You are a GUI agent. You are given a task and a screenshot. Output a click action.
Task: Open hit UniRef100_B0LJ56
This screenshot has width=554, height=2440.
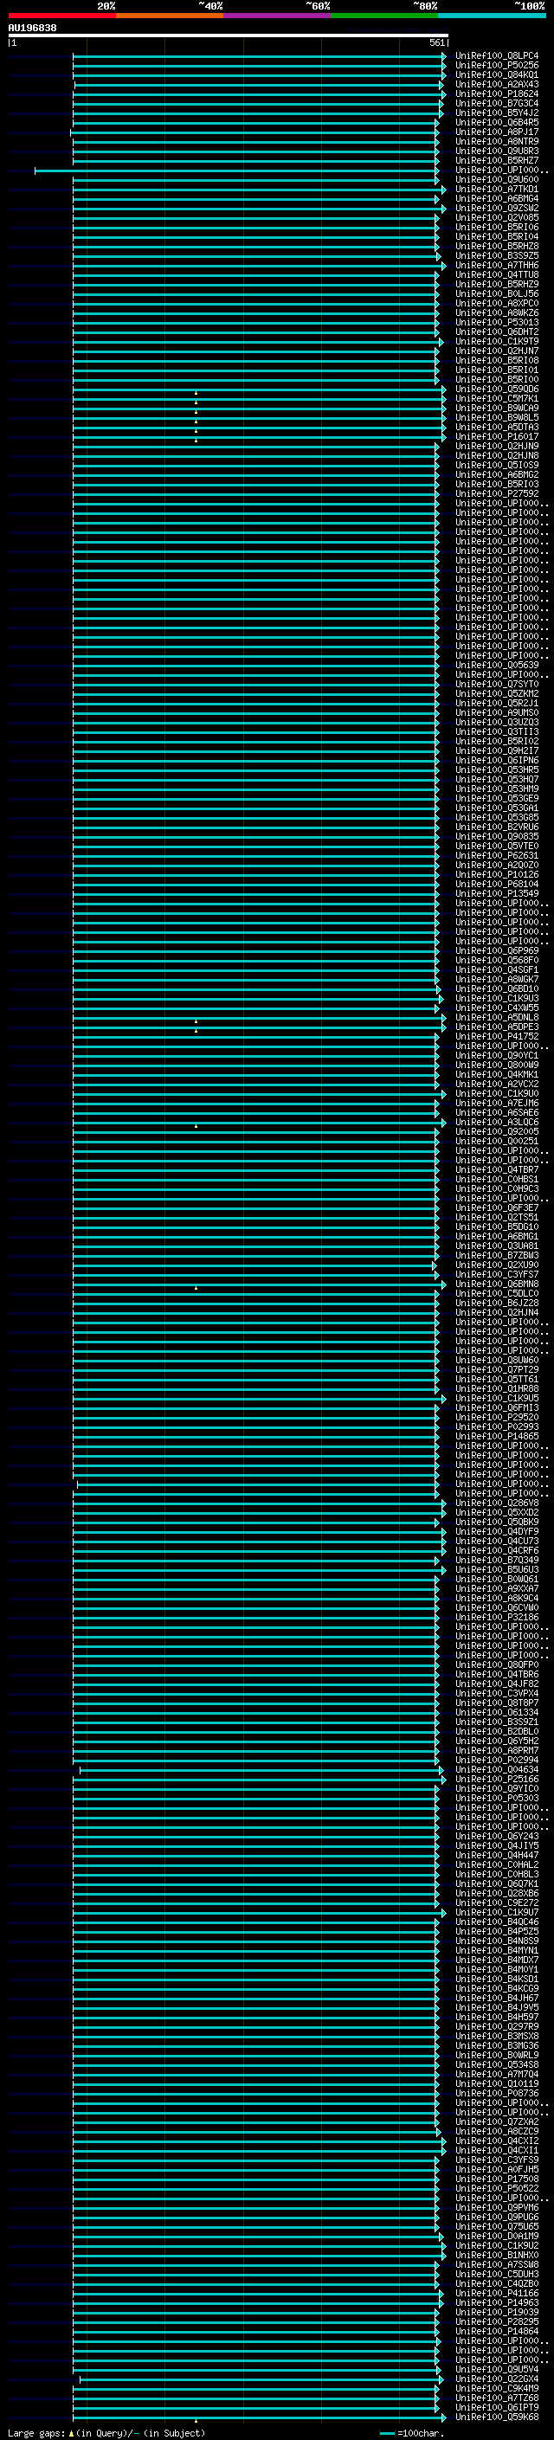click(497, 293)
